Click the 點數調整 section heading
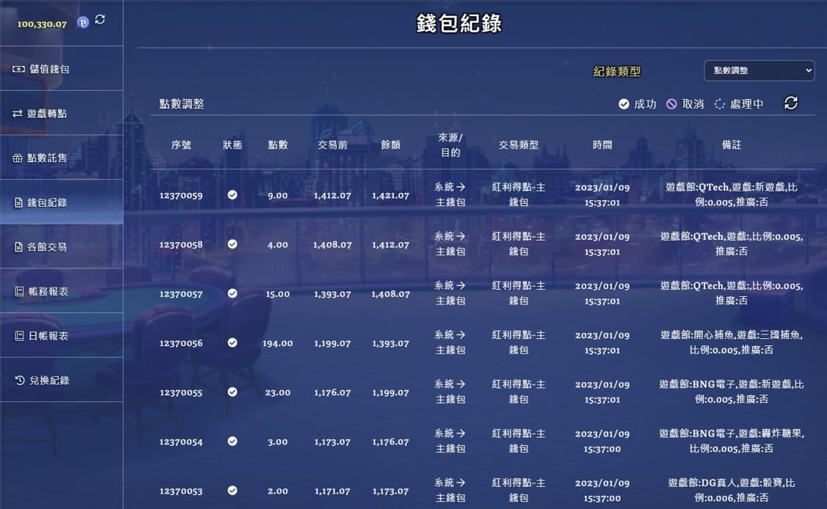 (x=181, y=104)
